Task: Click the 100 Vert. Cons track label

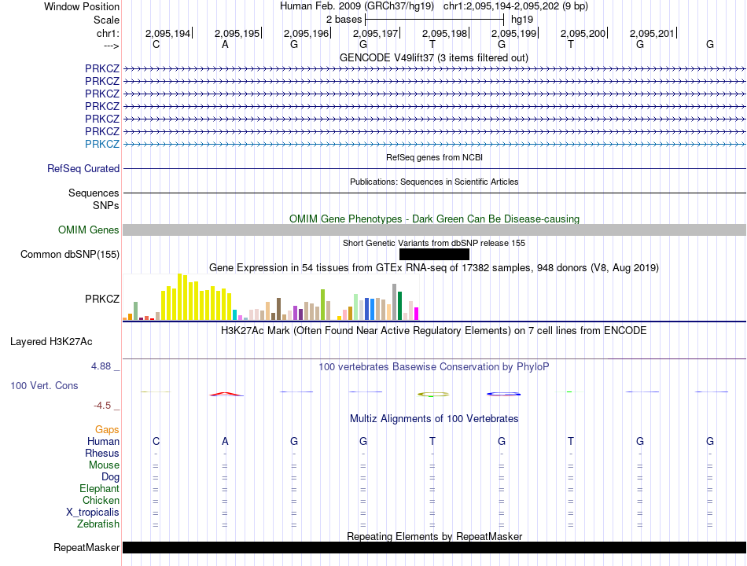Action: (x=44, y=385)
